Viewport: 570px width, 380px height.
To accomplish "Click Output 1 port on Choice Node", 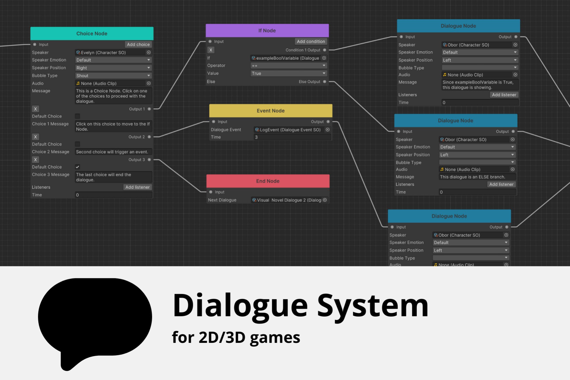I will pyautogui.click(x=149, y=109).
